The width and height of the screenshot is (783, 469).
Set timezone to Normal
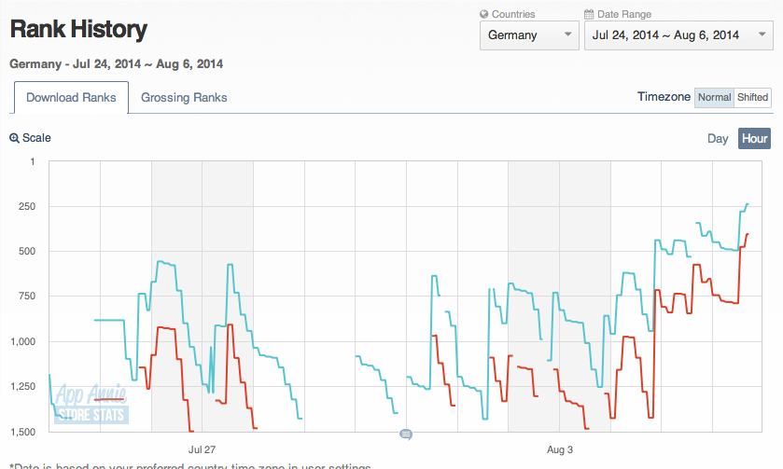pyautogui.click(x=714, y=97)
